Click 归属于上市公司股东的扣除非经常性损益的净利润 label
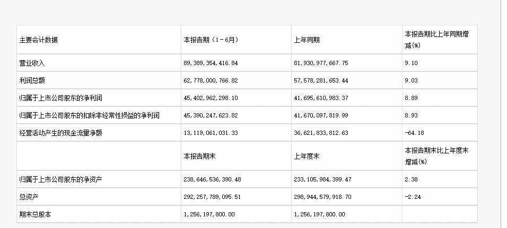Screen dimensions: 507x228 pyautogui.click(x=89, y=115)
